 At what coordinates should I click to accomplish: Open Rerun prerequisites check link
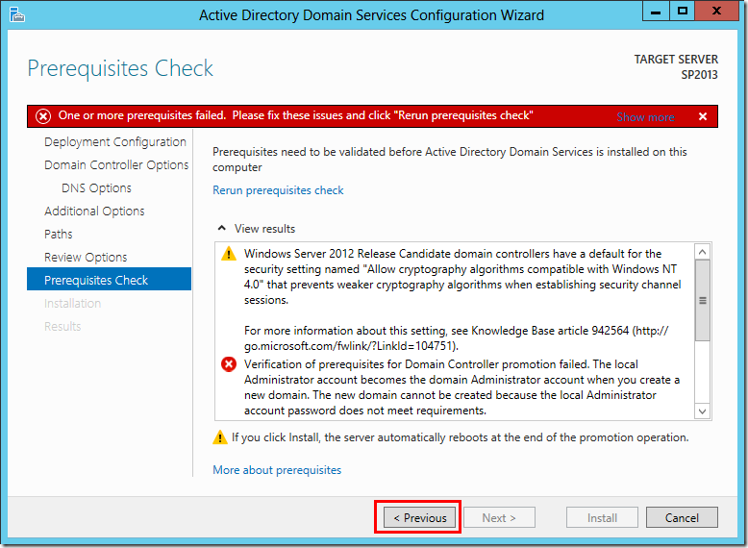pyautogui.click(x=278, y=190)
